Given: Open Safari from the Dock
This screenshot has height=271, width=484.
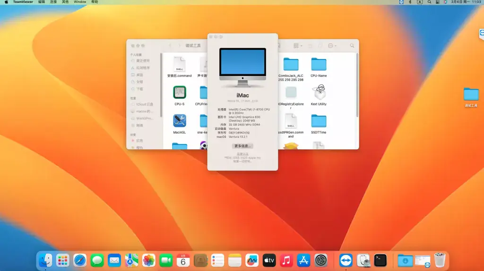Looking at the screenshot, I should [79, 261].
